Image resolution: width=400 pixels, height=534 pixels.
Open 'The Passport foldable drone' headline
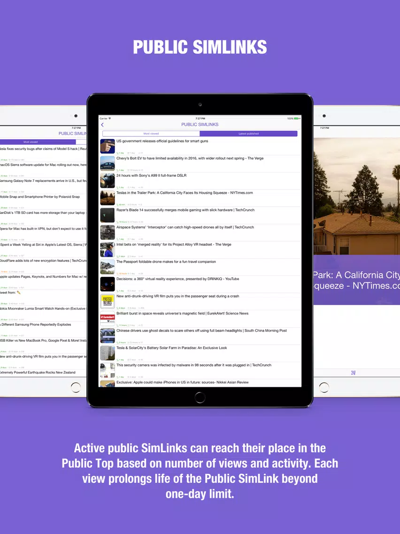(166, 261)
